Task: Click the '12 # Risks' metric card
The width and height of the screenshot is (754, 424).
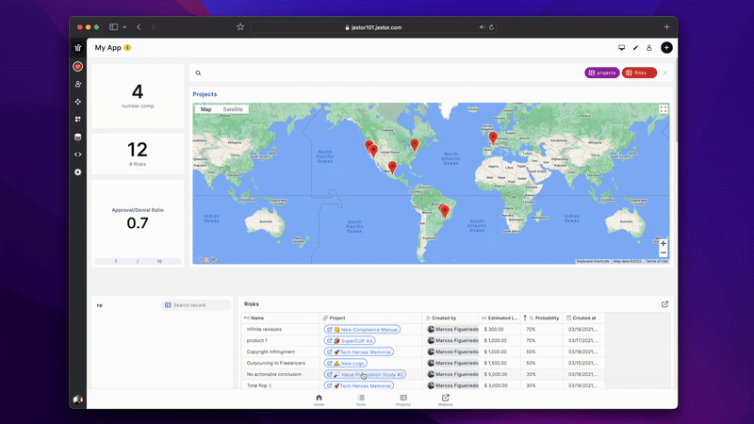Action: click(x=138, y=154)
